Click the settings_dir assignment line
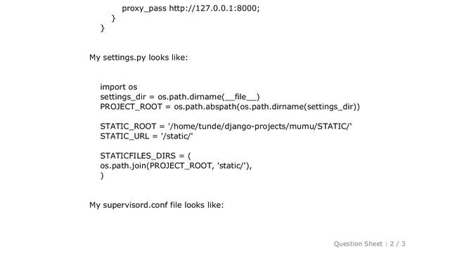 click(x=180, y=97)
